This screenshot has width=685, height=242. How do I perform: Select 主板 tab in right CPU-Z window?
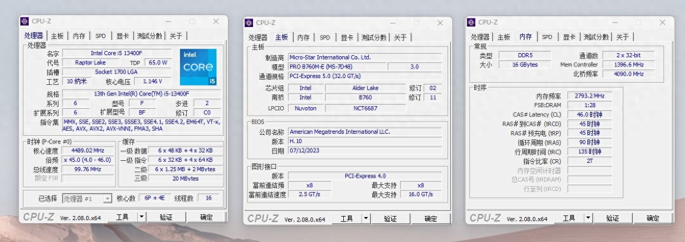[x=503, y=37]
